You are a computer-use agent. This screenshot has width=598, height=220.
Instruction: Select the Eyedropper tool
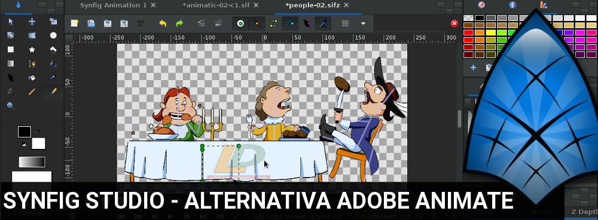pyautogui.click(x=53, y=78)
